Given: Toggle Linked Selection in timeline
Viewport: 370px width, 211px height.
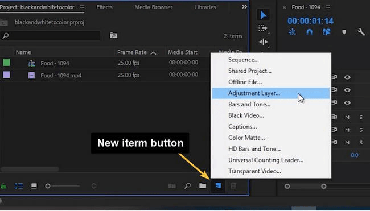Looking at the screenshot, I should pos(327,32).
